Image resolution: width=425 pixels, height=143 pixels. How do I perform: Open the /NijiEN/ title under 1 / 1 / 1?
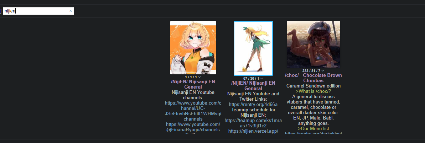coord(193,84)
